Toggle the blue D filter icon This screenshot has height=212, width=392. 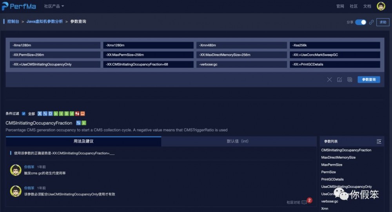pos(50,114)
